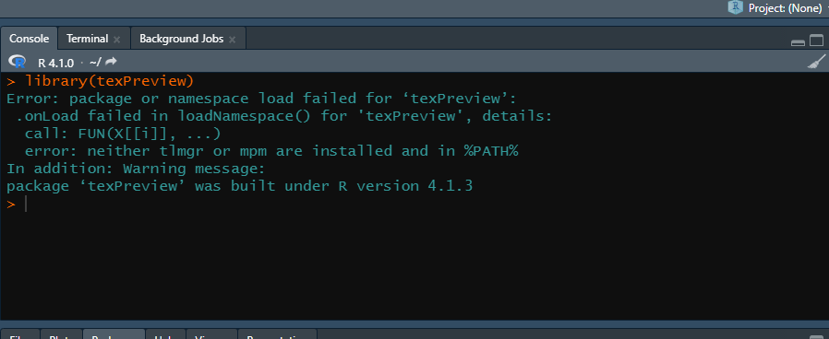Switch to the Console tab

(x=29, y=39)
